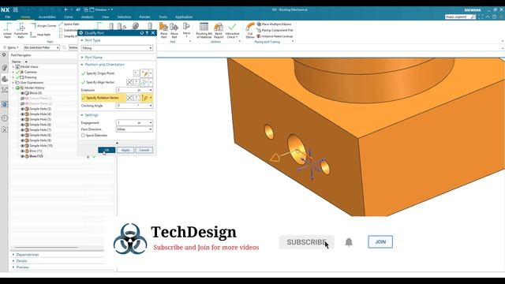Toggle visibility of Simple Hole (10)
The width and height of the screenshot is (505, 284).
coord(23,145)
